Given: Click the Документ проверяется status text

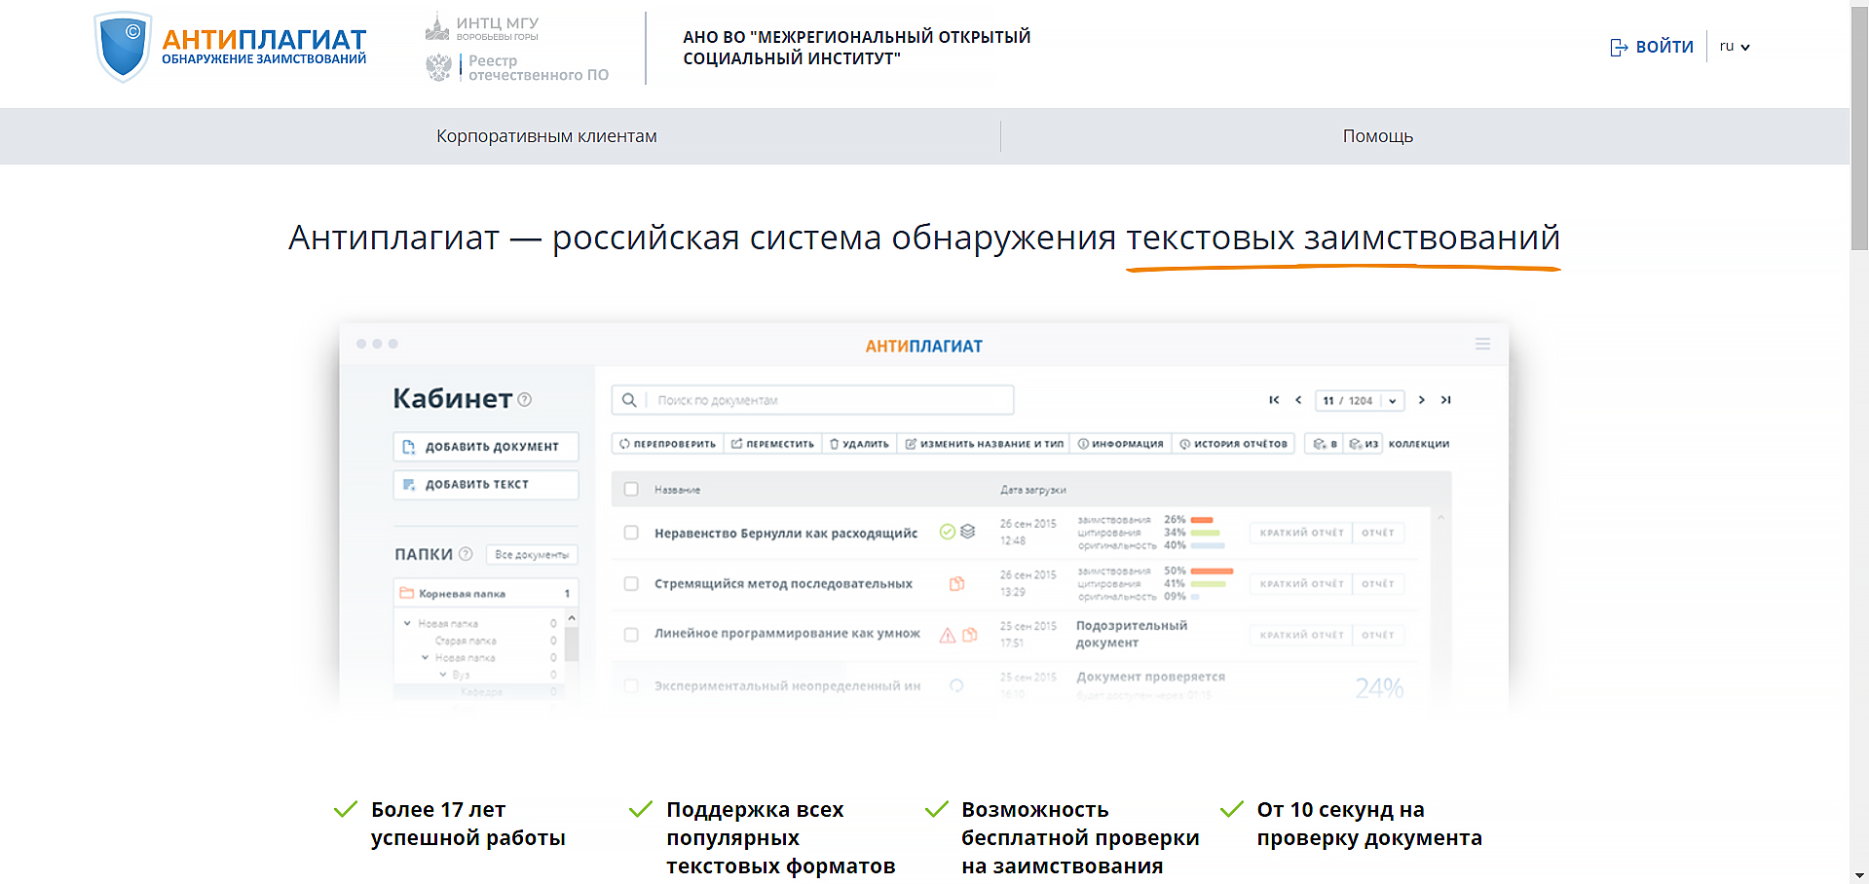Looking at the screenshot, I should click(x=1150, y=677).
